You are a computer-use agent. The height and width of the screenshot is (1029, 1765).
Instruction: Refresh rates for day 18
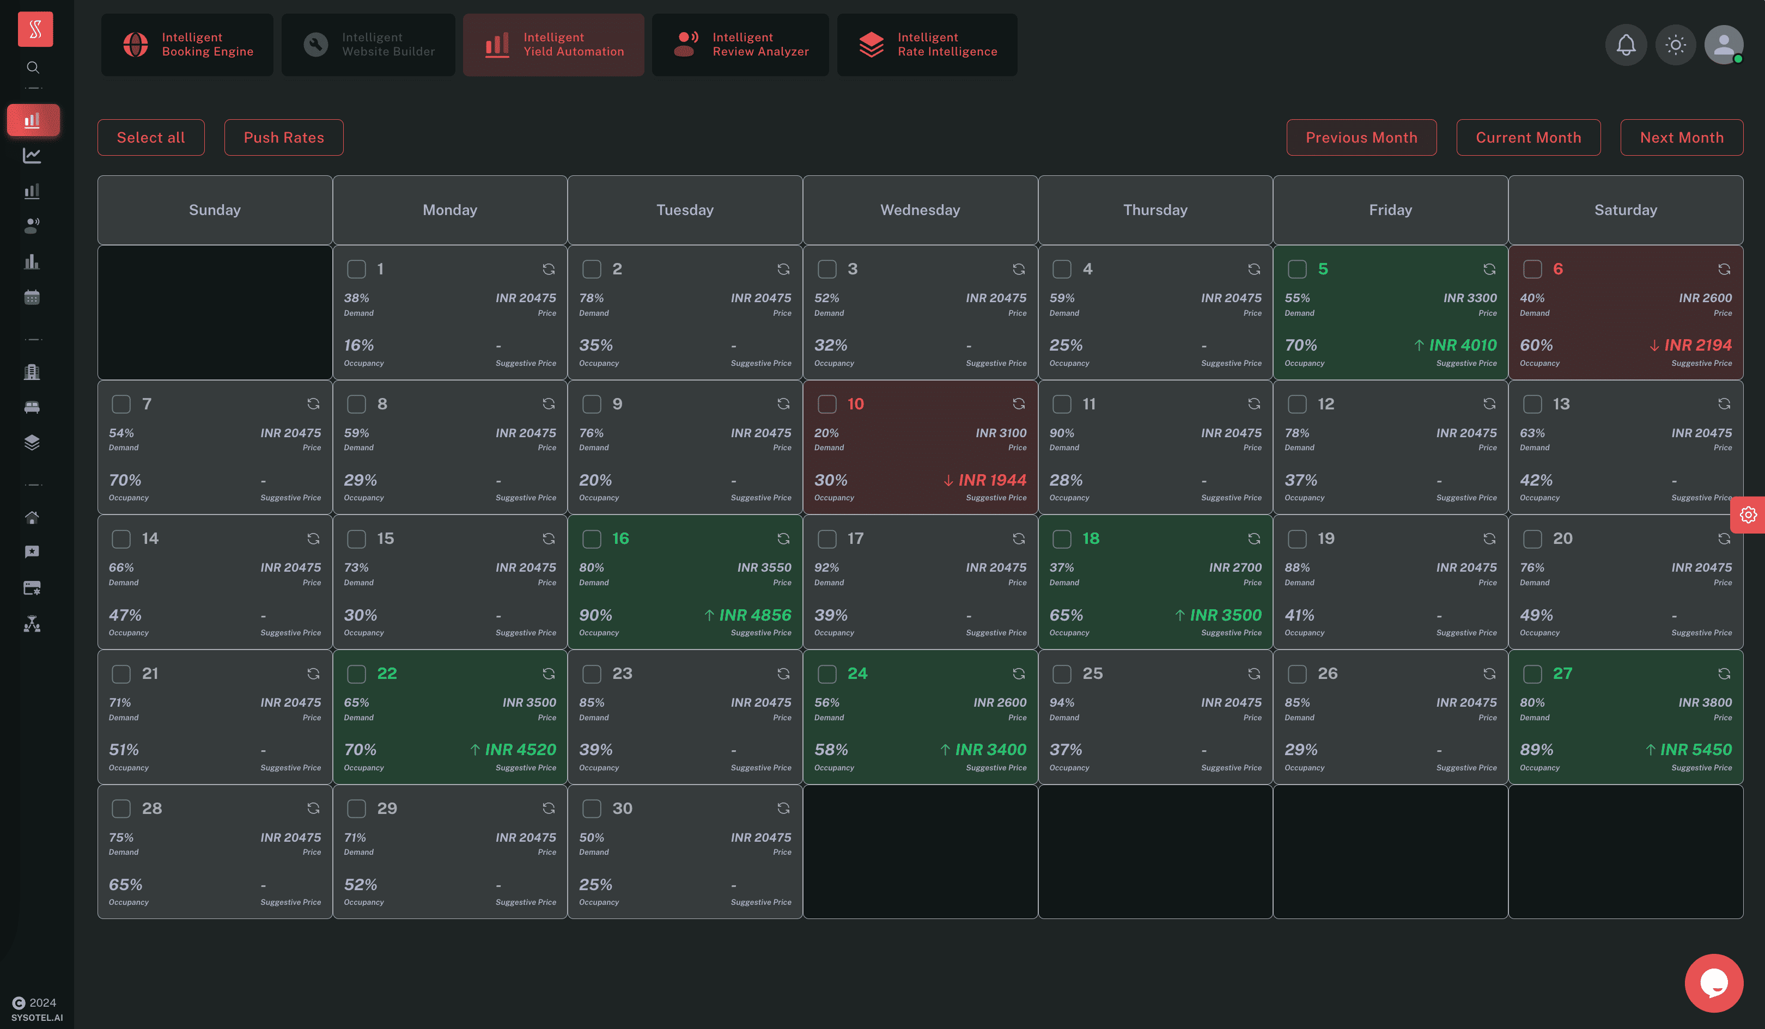pyautogui.click(x=1253, y=538)
